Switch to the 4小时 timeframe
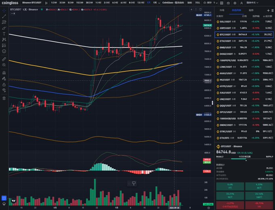 pos(115,3)
